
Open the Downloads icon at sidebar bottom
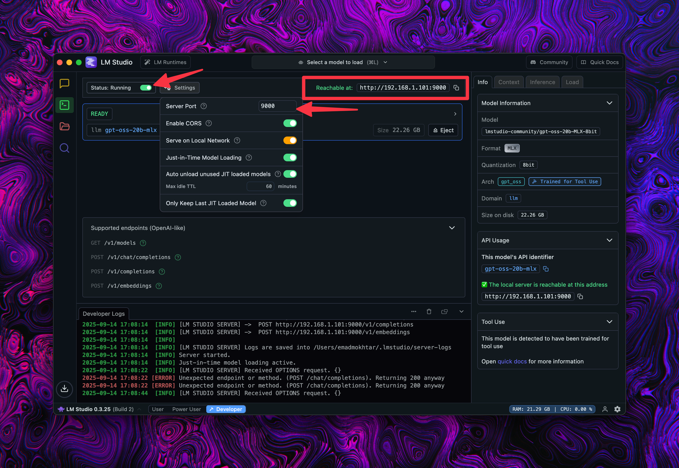[x=65, y=389]
